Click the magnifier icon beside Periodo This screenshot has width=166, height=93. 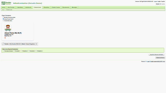point(3,44)
